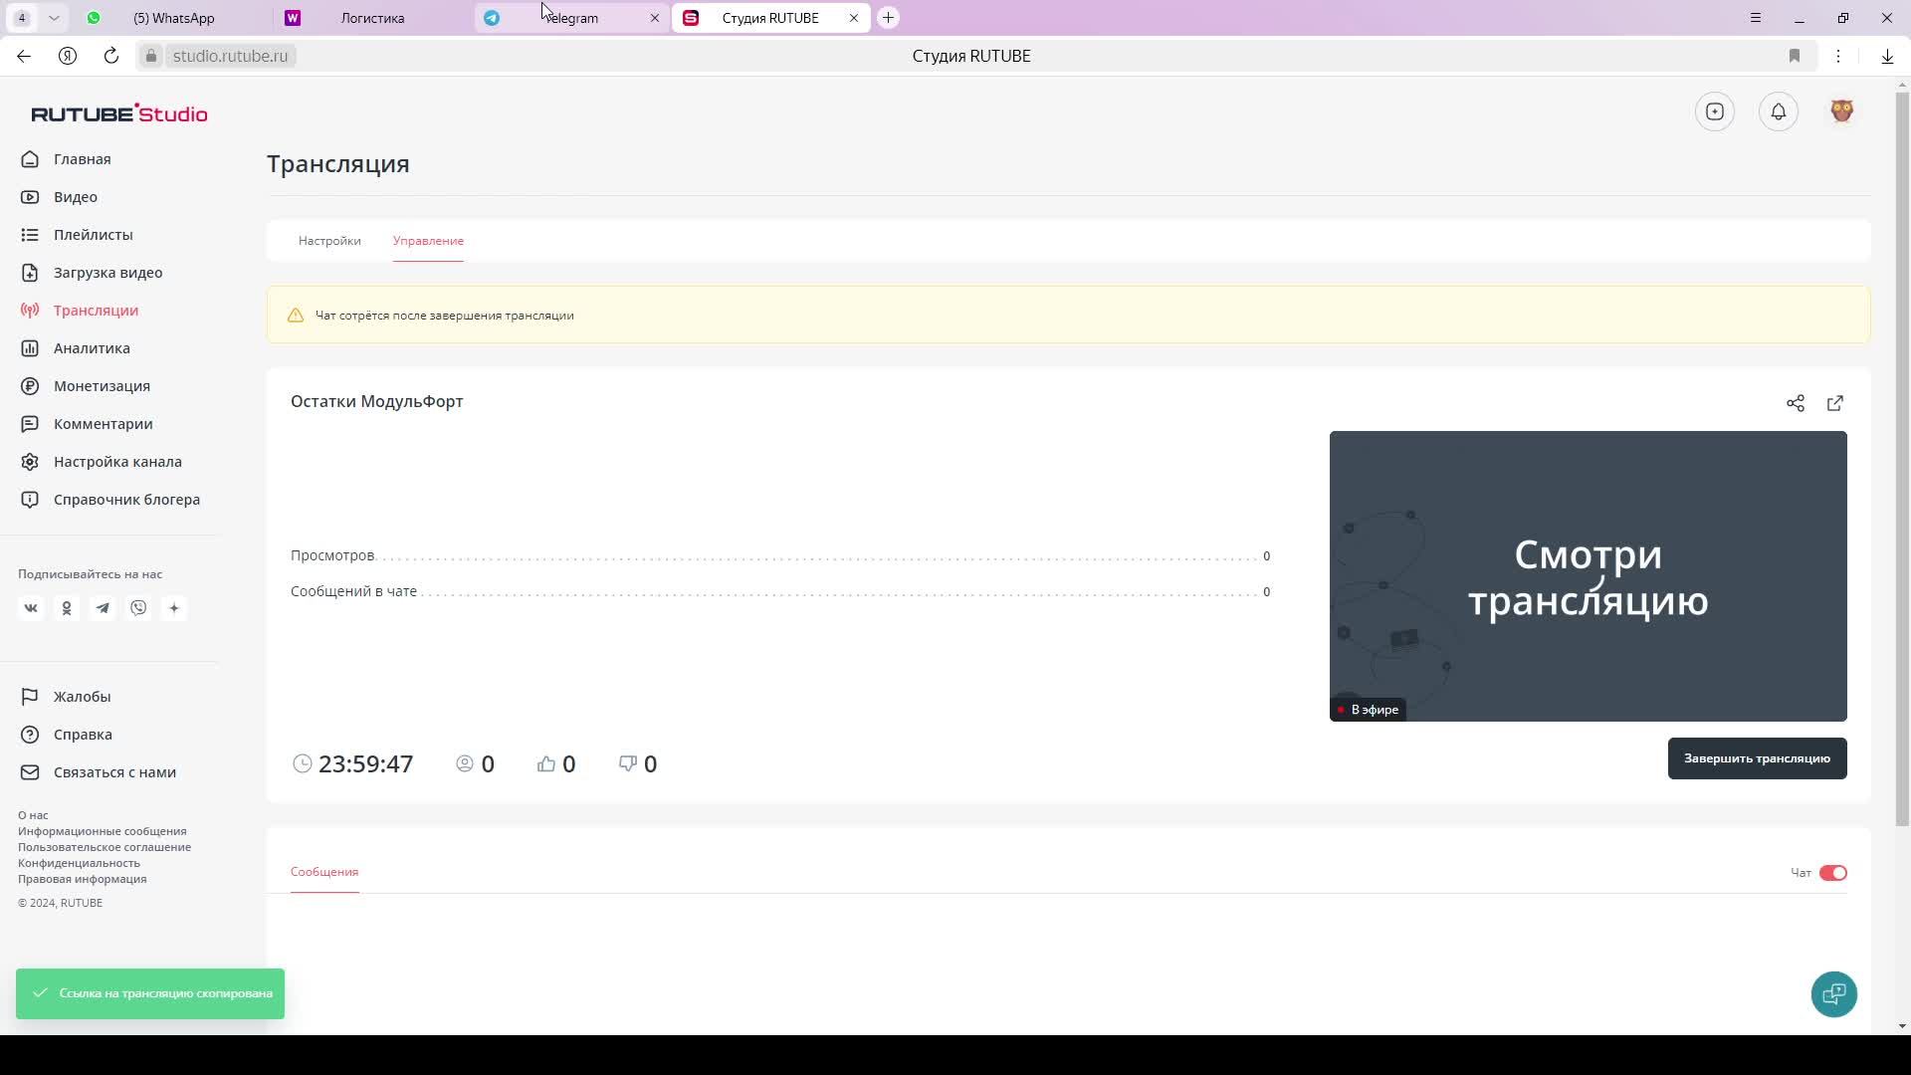
Task: Expand the browser tab list chevron
Action: click(x=54, y=18)
